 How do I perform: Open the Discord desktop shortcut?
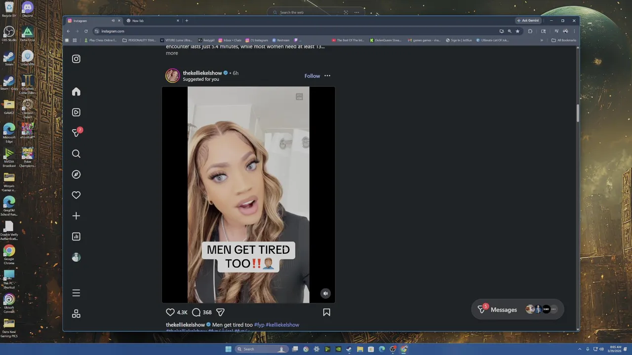[28, 9]
